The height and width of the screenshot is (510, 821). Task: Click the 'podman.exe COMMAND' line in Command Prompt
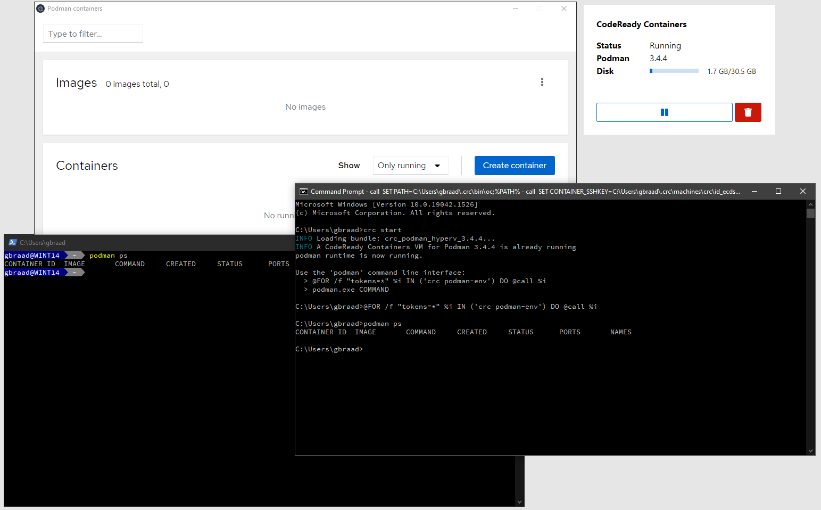pos(351,290)
